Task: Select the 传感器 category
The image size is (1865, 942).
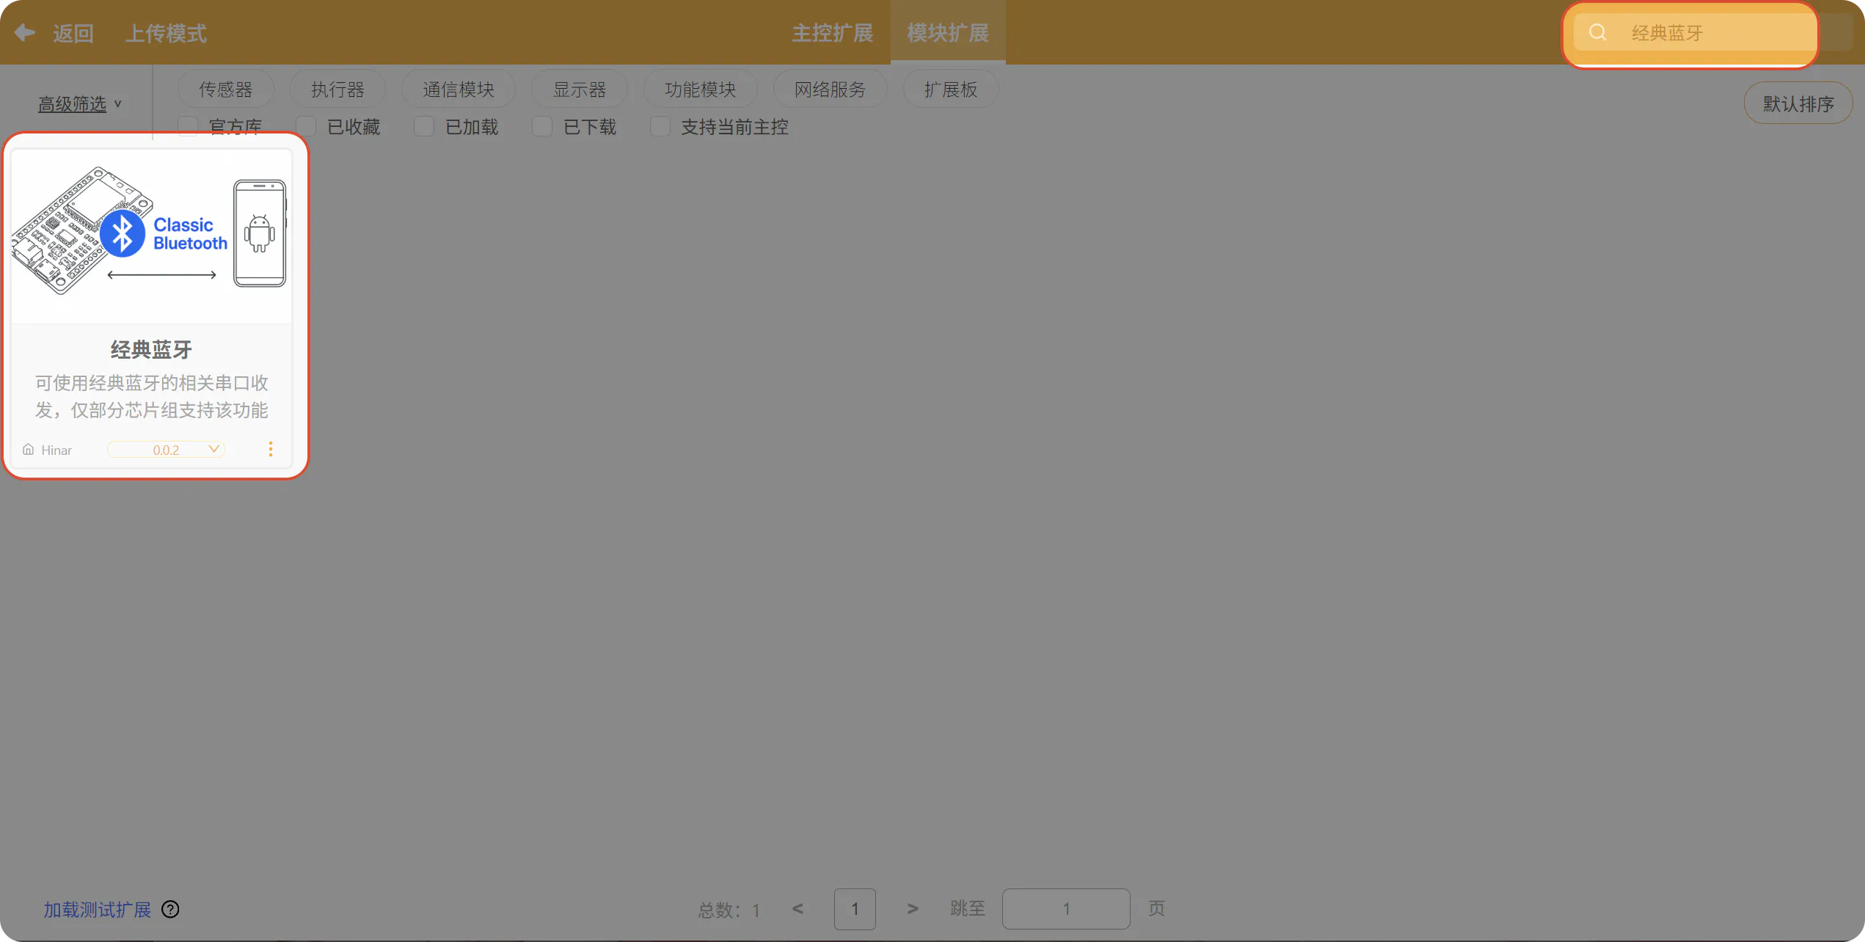Action: click(x=226, y=89)
